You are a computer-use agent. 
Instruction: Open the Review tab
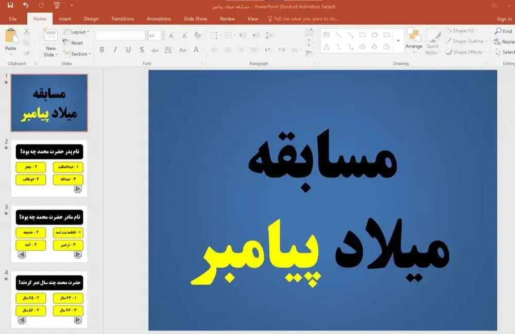pos(227,18)
